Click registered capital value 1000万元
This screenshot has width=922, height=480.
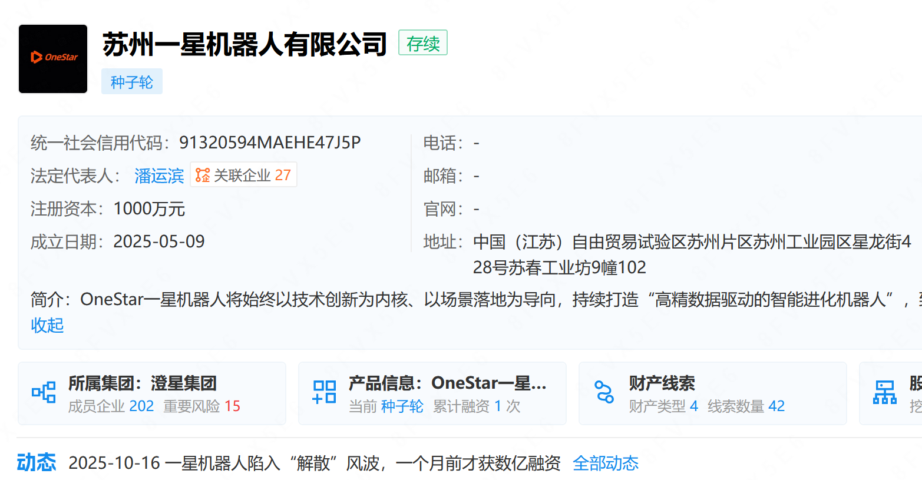(149, 208)
